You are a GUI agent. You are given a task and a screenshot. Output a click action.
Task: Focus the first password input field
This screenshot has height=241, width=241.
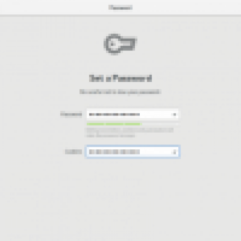132,115
